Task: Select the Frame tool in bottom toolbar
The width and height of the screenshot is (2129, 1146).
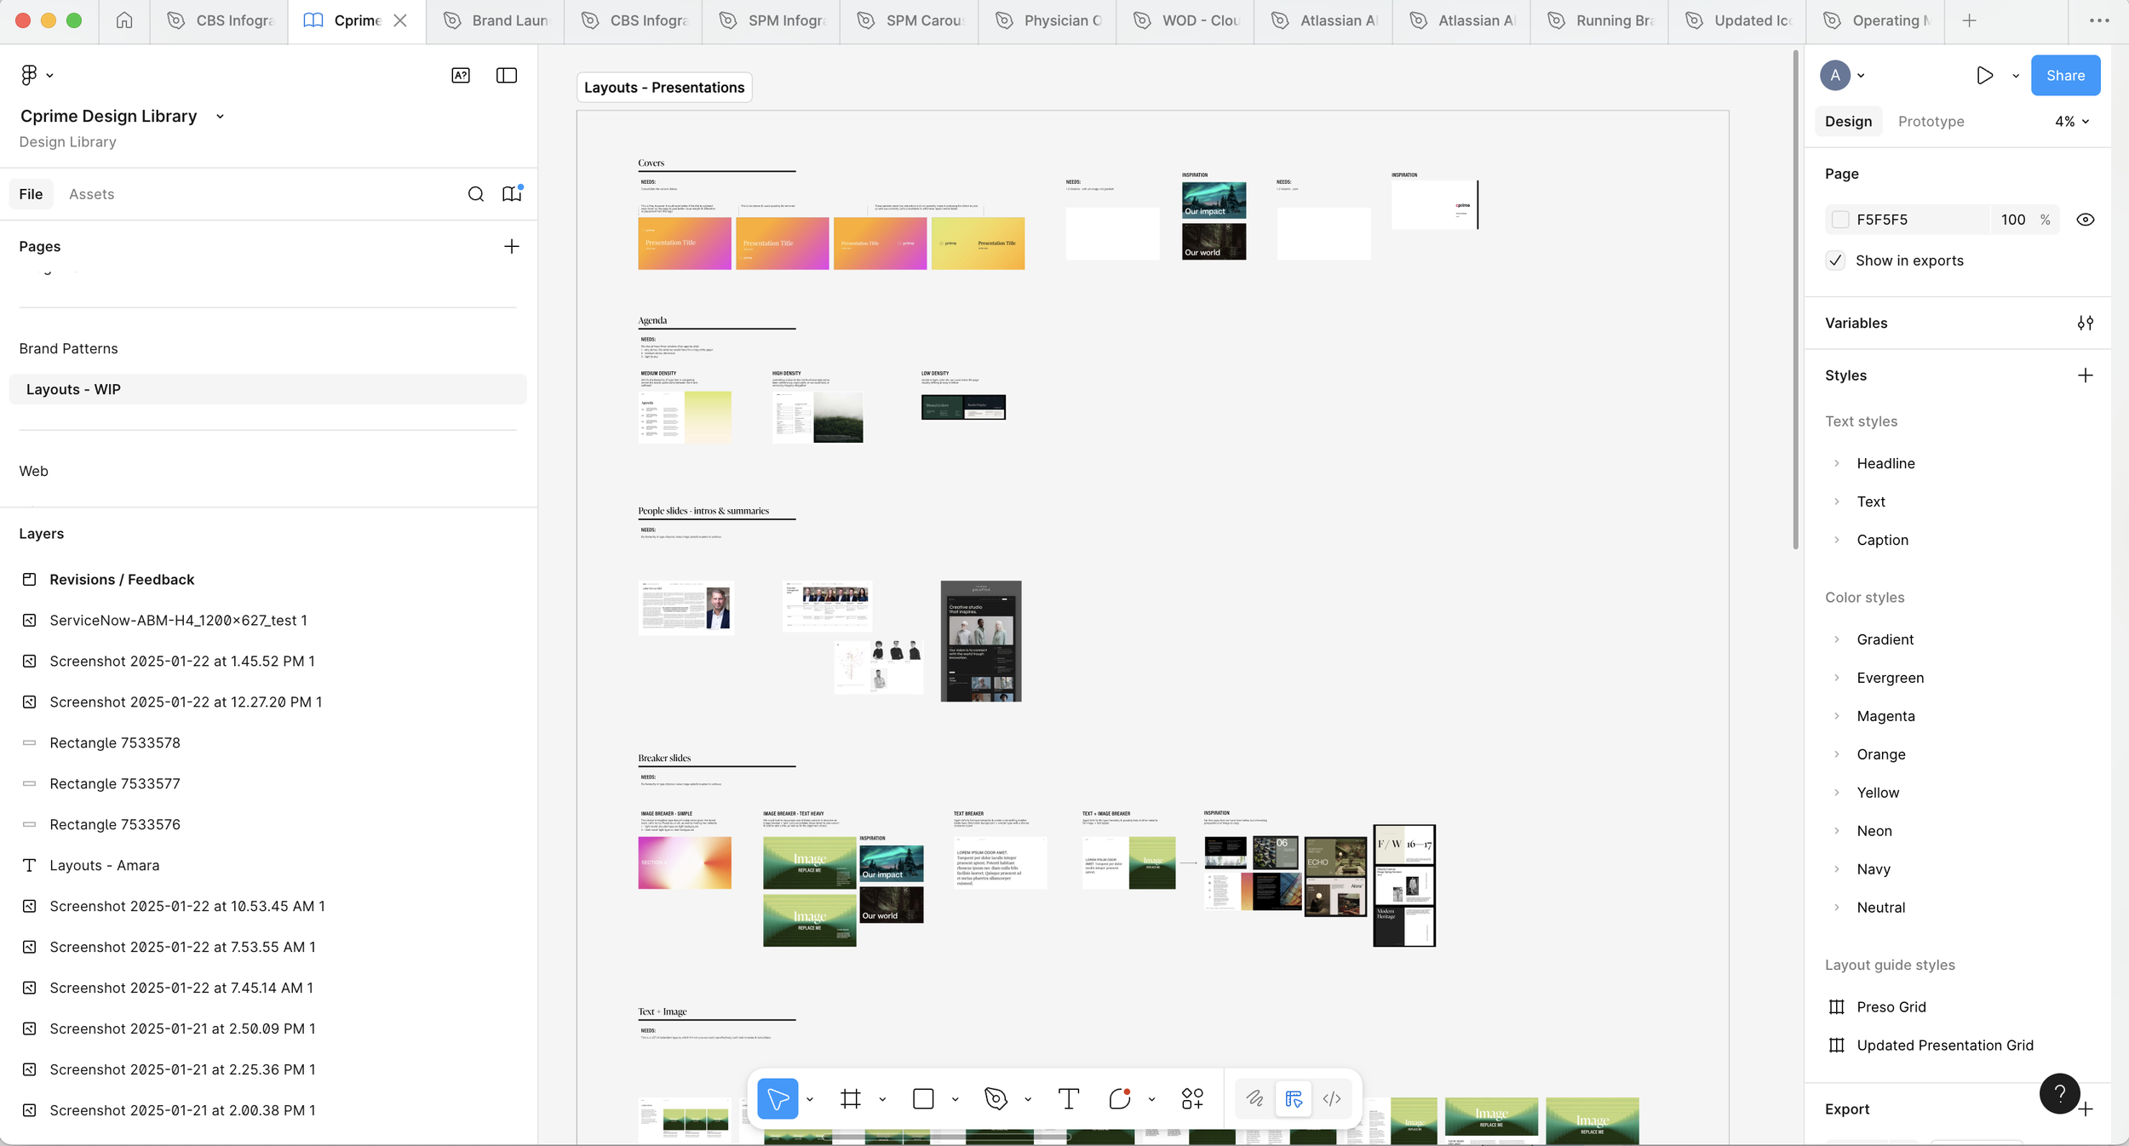Action: point(850,1098)
